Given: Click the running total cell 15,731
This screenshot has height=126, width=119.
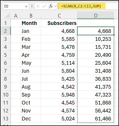Looking at the screenshot, I should coord(96,47).
